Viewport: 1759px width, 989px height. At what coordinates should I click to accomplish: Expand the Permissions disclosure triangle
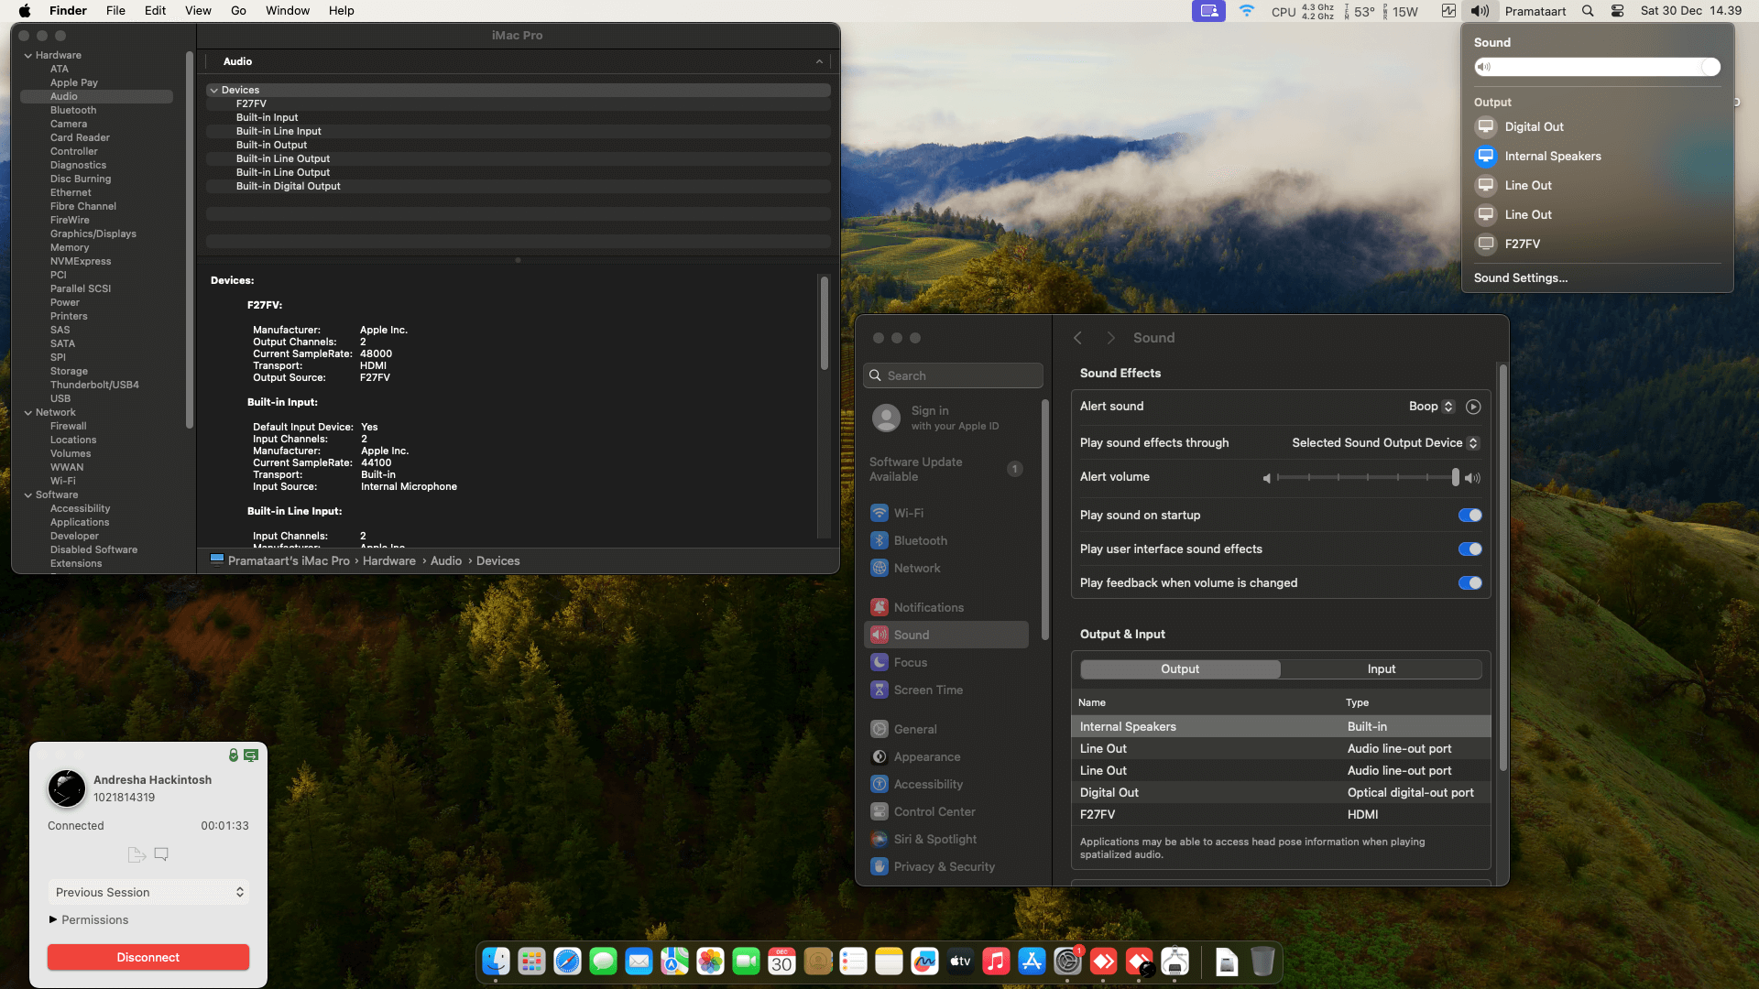pyautogui.click(x=53, y=919)
